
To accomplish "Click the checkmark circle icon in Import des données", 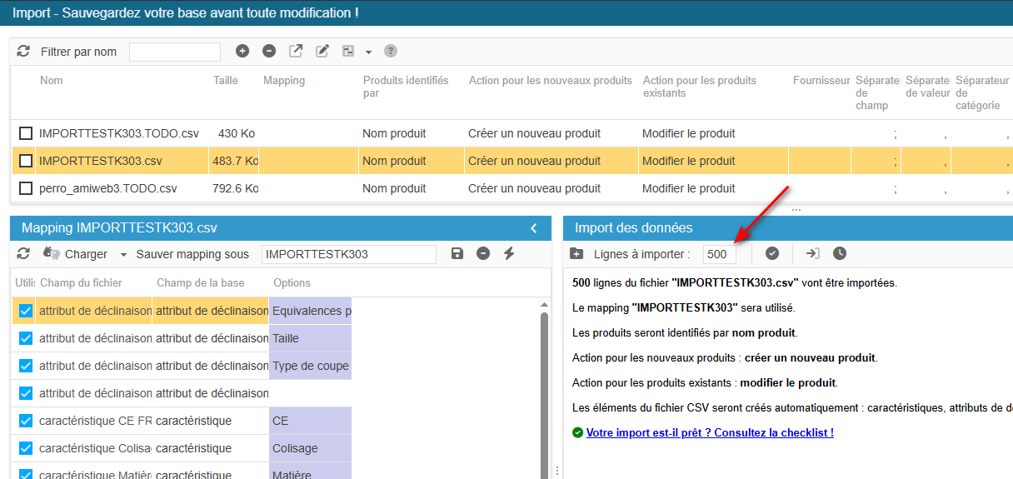I will click(x=772, y=253).
